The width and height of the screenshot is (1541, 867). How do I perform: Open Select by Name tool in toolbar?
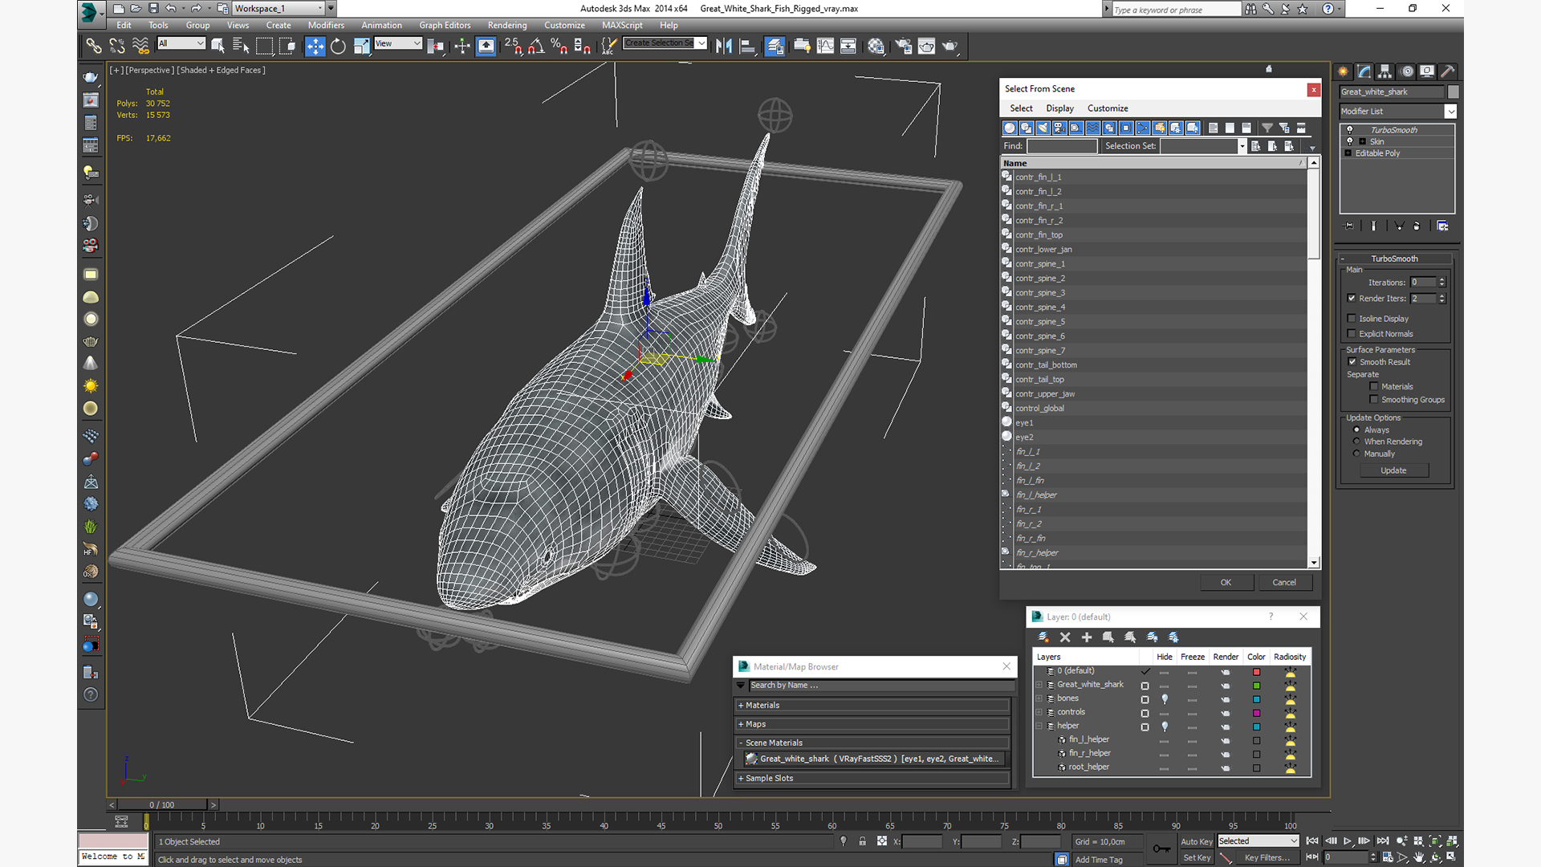[240, 47]
